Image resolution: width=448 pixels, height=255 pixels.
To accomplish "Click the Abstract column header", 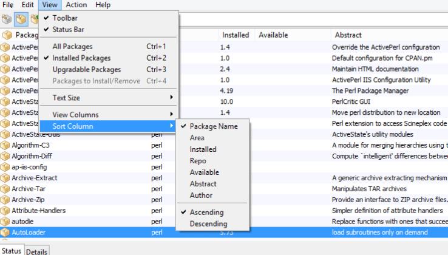I will (x=389, y=35).
